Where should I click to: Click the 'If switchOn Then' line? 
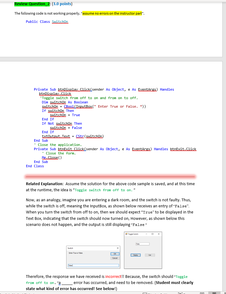(58, 111)
